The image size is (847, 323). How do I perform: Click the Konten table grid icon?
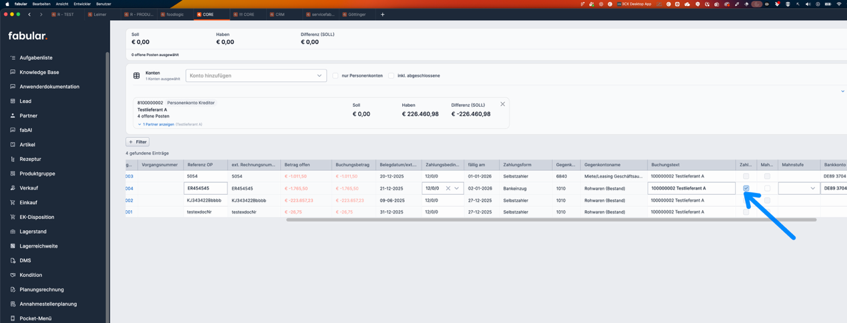point(137,75)
